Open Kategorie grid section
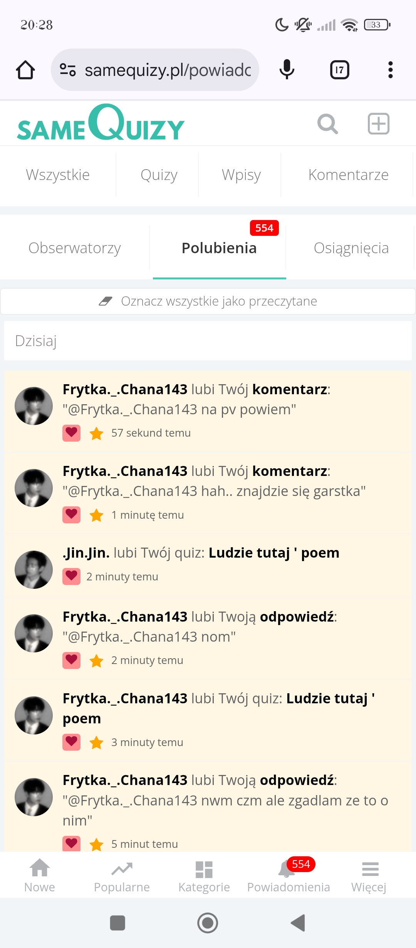 pyautogui.click(x=204, y=876)
